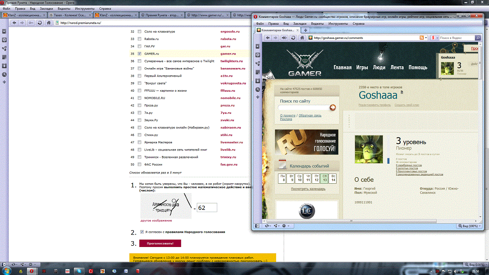Check the Стихи.ру checkbox

click(139, 135)
